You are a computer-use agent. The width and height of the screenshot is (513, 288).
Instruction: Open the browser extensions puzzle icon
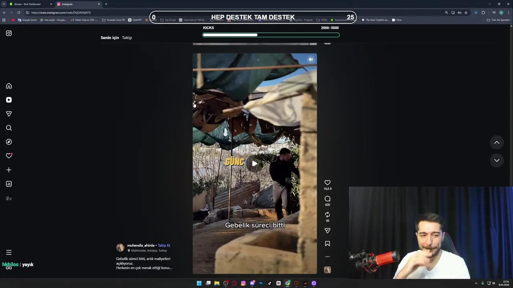(483, 12)
